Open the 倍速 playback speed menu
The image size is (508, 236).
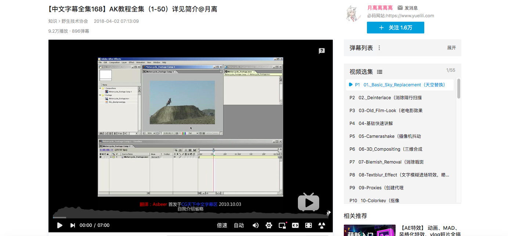click(222, 225)
